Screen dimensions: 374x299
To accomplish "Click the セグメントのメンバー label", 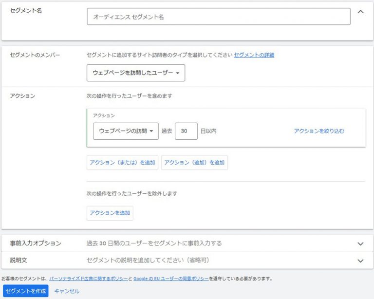I will 35,55.
